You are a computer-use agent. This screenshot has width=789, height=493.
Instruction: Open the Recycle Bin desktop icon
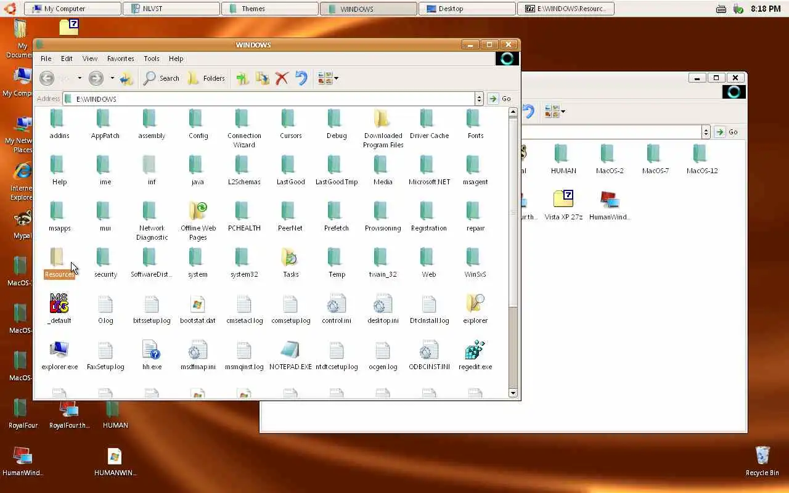point(762,462)
